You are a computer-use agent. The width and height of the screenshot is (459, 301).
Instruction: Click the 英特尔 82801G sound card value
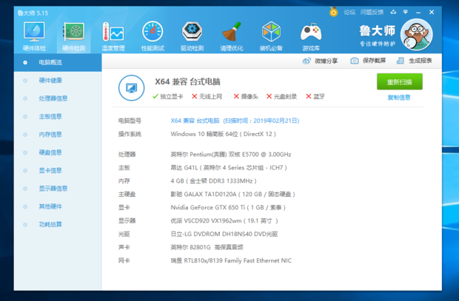pos(207,248)
